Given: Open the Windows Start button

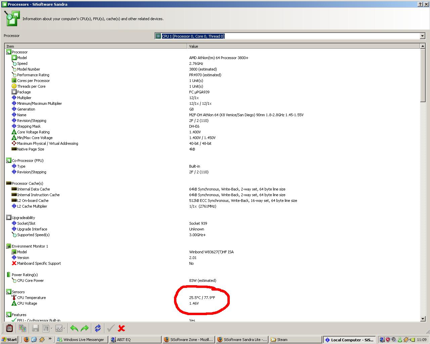Looking at the screenshot, I should (x=9, y=340).
